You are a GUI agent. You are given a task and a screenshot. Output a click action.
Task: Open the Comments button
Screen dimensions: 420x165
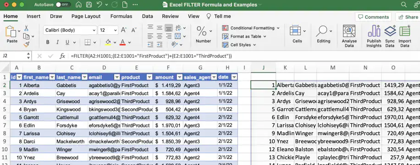pyautogui.click(x=373, y=17)
